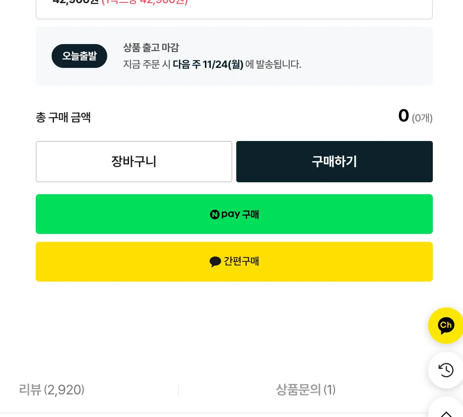Click the green N pay 구매 button
463x417 pixels.
234,214
